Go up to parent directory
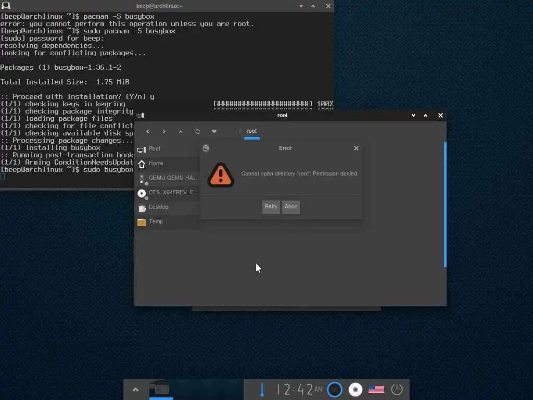 coord(181,131)
